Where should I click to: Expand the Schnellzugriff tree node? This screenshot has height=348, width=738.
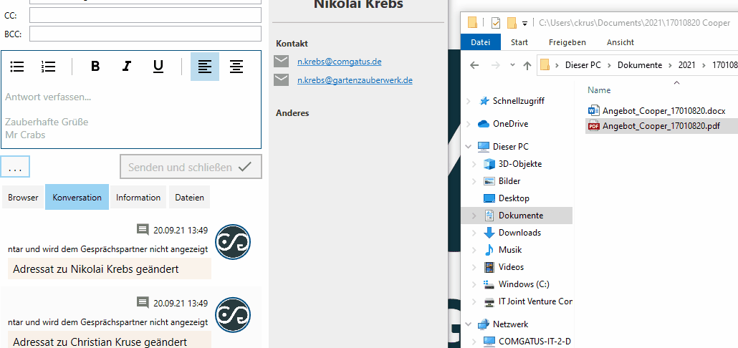(x=469, y=101)
